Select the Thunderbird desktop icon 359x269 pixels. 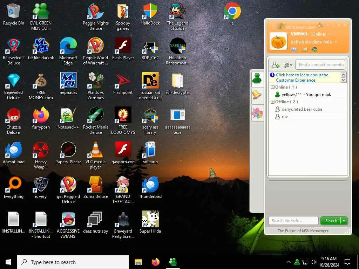150,188
